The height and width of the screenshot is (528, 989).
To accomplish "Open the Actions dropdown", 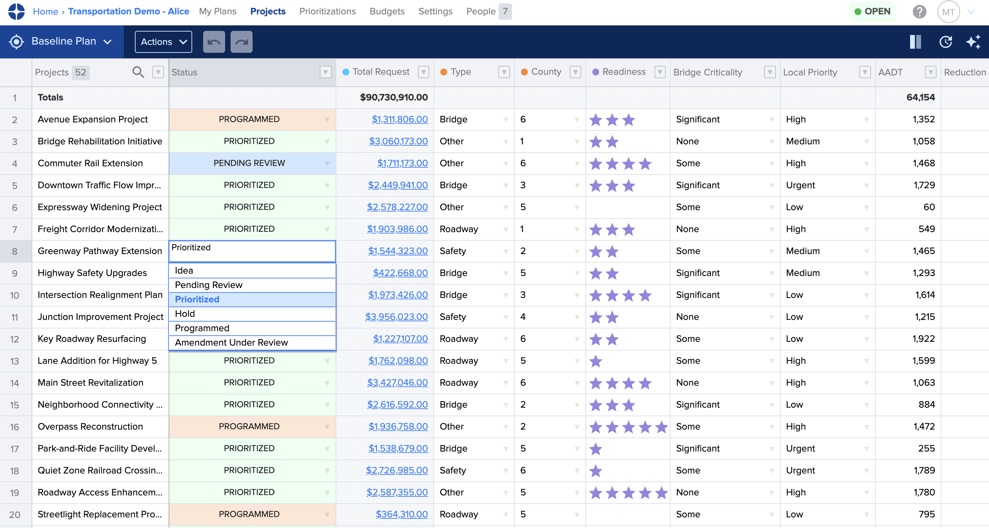I will pos(163,41).
